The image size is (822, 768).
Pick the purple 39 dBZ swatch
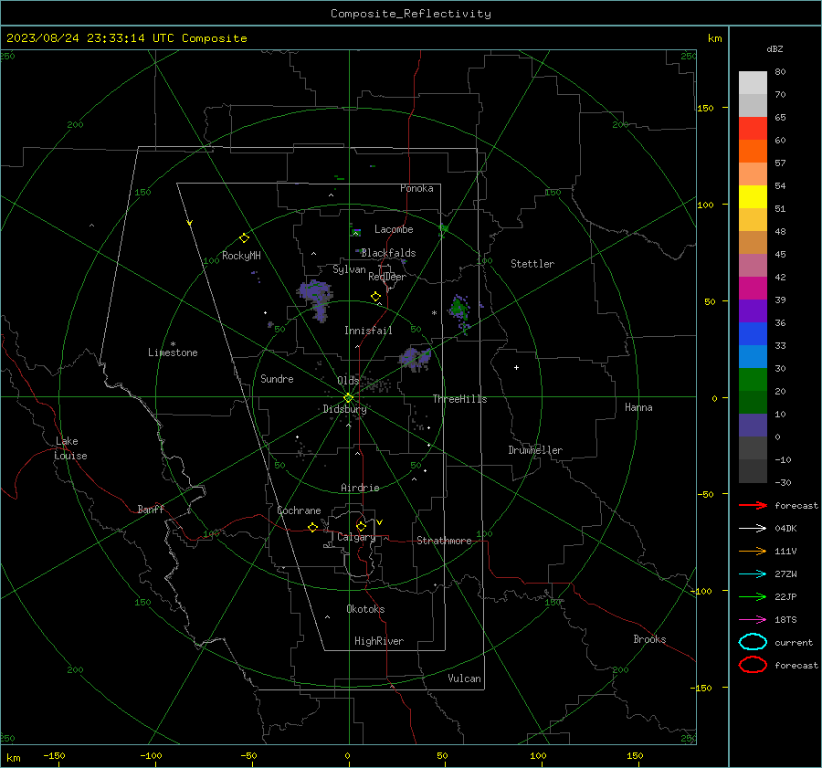753,311
